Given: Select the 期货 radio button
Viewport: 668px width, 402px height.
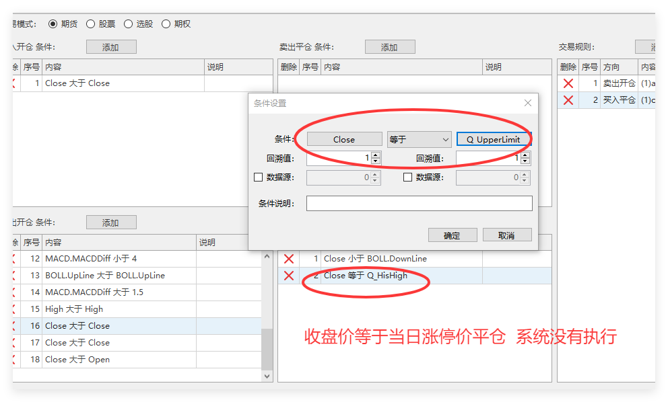Looking at the screenshot, I should point(53,24).
